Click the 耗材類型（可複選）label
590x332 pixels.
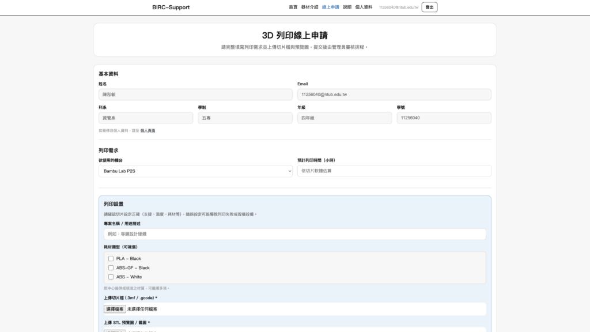(x=121, y=247)
